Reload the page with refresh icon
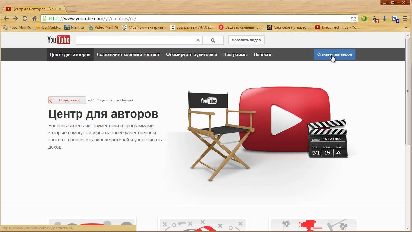Viewport: 412px width, 232px height. 25,19
